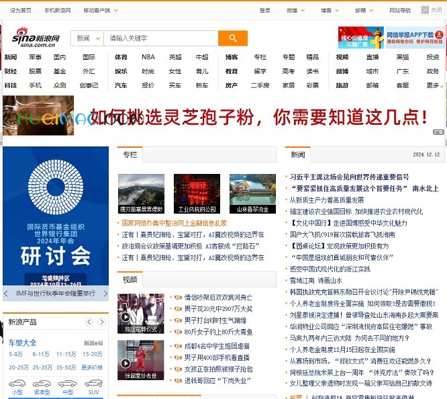Click the 网络举报APP下载 banner

coord(415,38)
